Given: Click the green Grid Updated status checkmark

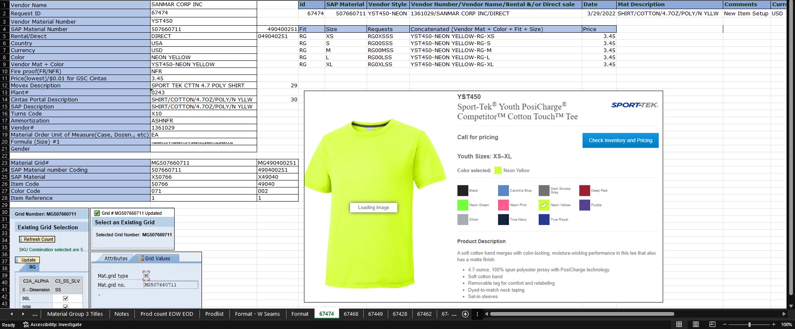Looking at the screenshot, I should 97,213.
